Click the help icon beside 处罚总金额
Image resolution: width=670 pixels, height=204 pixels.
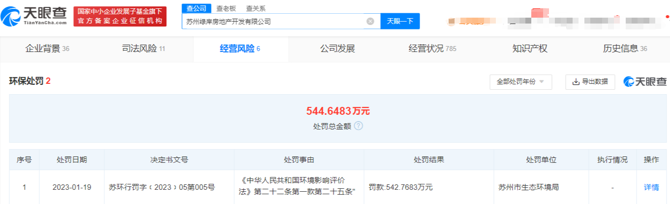[x=358, y=126]
